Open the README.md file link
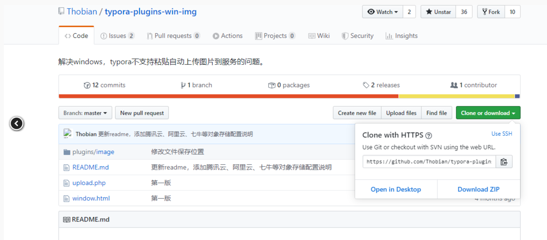Screen dimensions: 547x240 (x=91, y=167)
